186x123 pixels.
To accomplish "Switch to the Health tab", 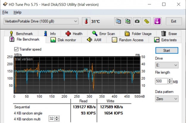I will [74, 33].
